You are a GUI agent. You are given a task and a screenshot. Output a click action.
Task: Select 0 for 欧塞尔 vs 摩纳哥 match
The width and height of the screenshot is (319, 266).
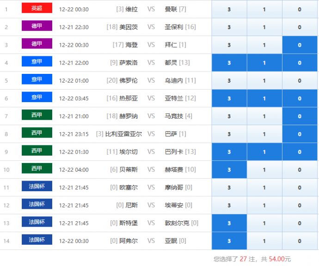(x=300, y=187)
